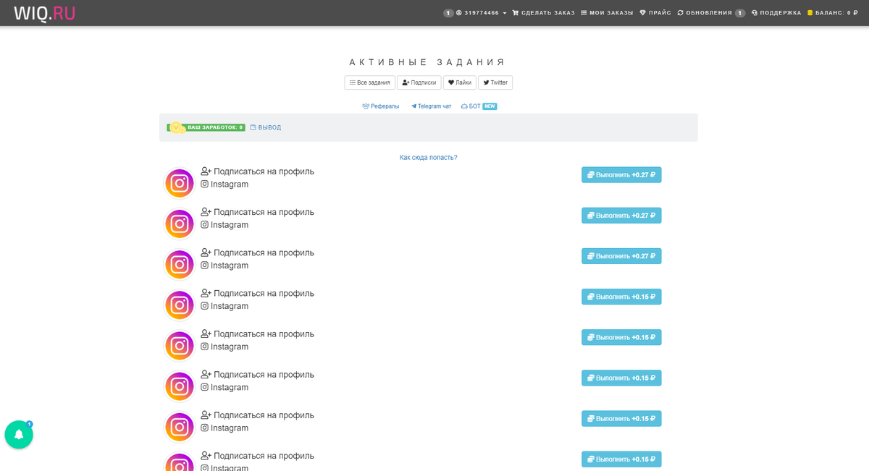The width and height of the screenshot is (869, 471).
Task: Open user ID 319774466 account dropdown
Action: click(482, 13)
